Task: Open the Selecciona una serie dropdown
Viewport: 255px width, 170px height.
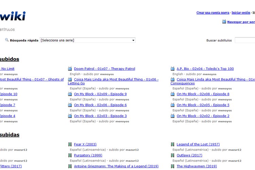Action: pos(87,40)
